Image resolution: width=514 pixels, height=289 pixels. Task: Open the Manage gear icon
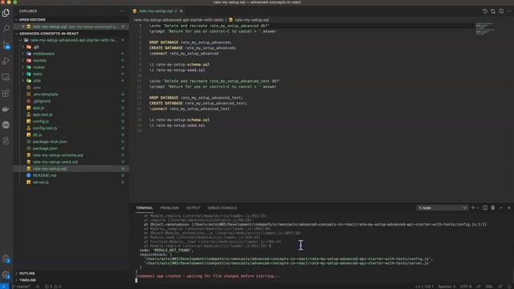coord(6,275)
